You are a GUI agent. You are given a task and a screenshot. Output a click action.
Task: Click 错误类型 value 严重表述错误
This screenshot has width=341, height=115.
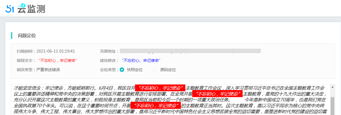(48, 70)
